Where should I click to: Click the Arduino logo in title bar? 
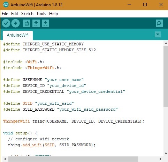pos(6,5)
